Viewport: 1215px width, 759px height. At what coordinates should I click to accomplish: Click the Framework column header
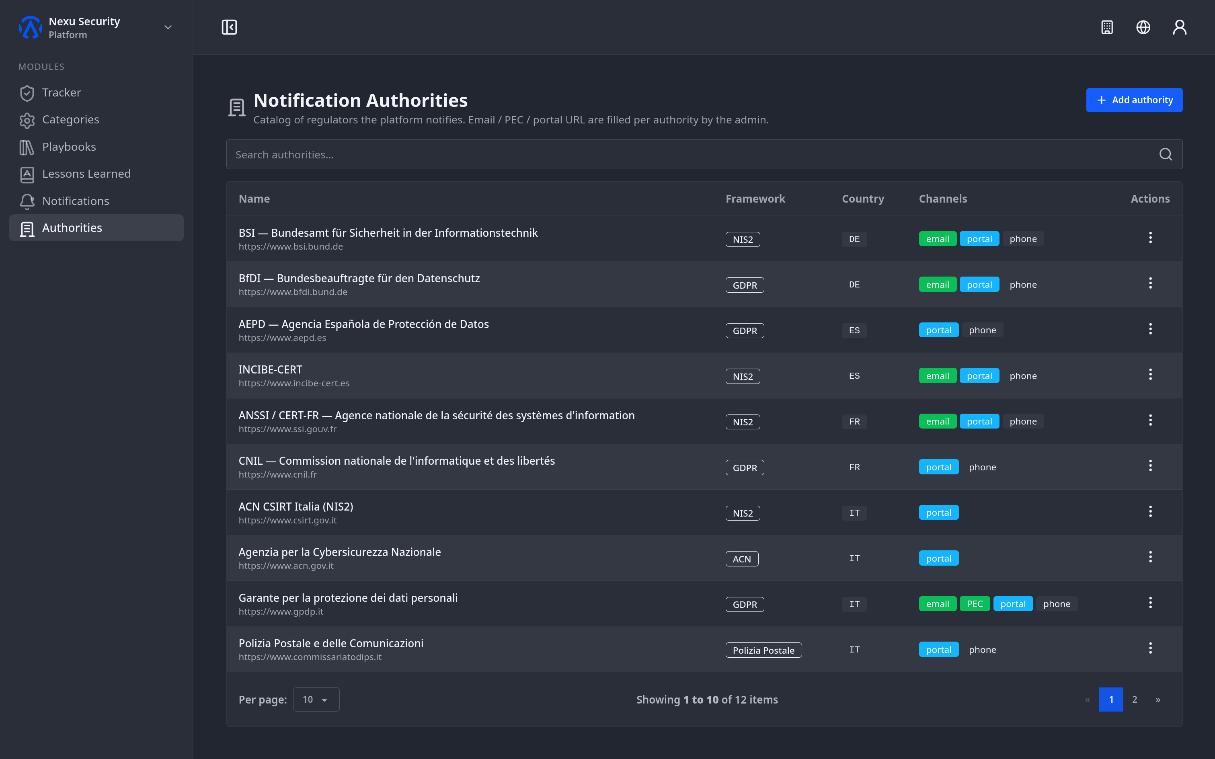click(x=755, y=199)
